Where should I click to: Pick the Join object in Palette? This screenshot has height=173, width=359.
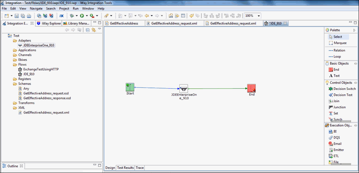334,101
